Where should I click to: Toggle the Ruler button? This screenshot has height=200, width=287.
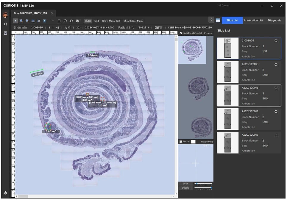click(x=88, y=21)
